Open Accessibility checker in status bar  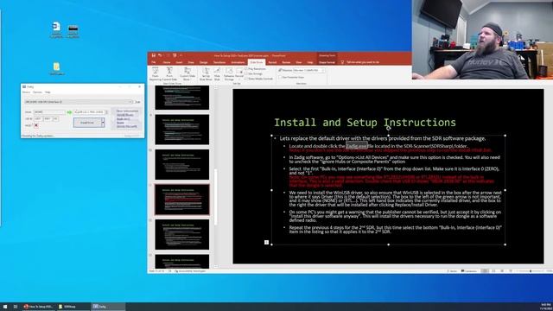coord(190,271)
